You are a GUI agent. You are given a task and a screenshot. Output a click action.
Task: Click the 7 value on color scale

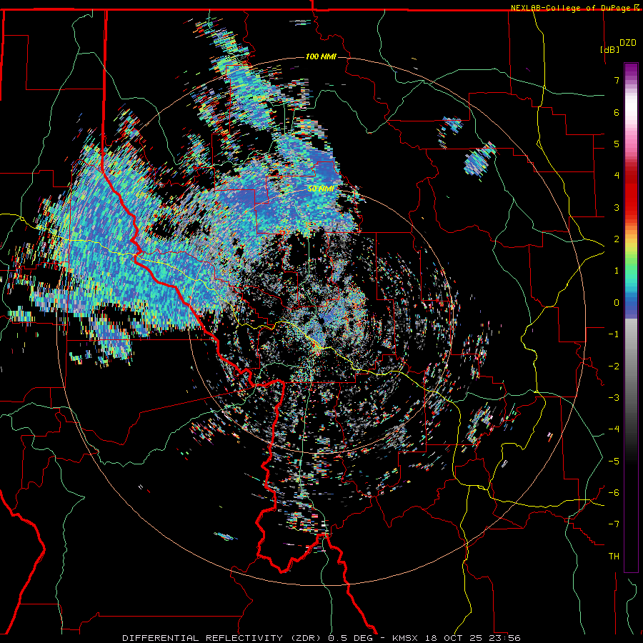[617, 80]
